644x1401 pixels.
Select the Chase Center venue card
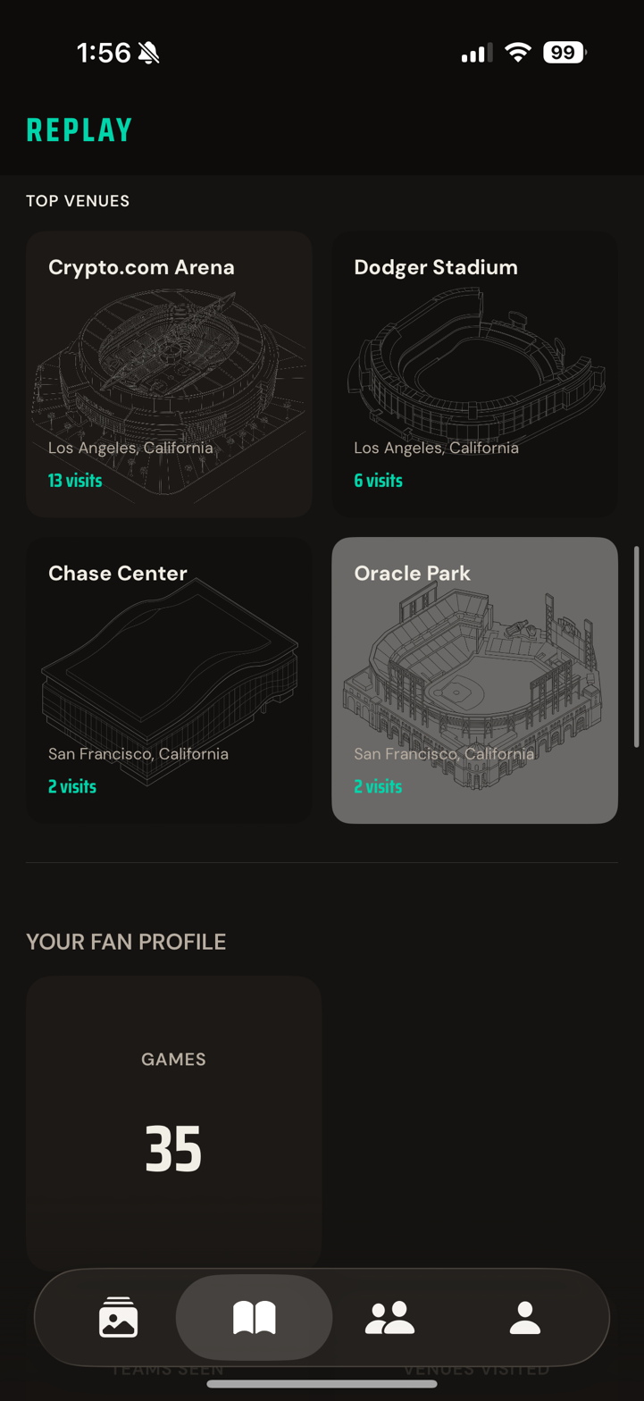point(169,679)
